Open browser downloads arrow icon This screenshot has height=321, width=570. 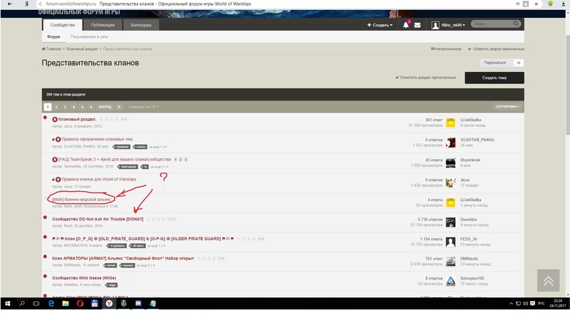pyautogui.click(x=563, y=4)
